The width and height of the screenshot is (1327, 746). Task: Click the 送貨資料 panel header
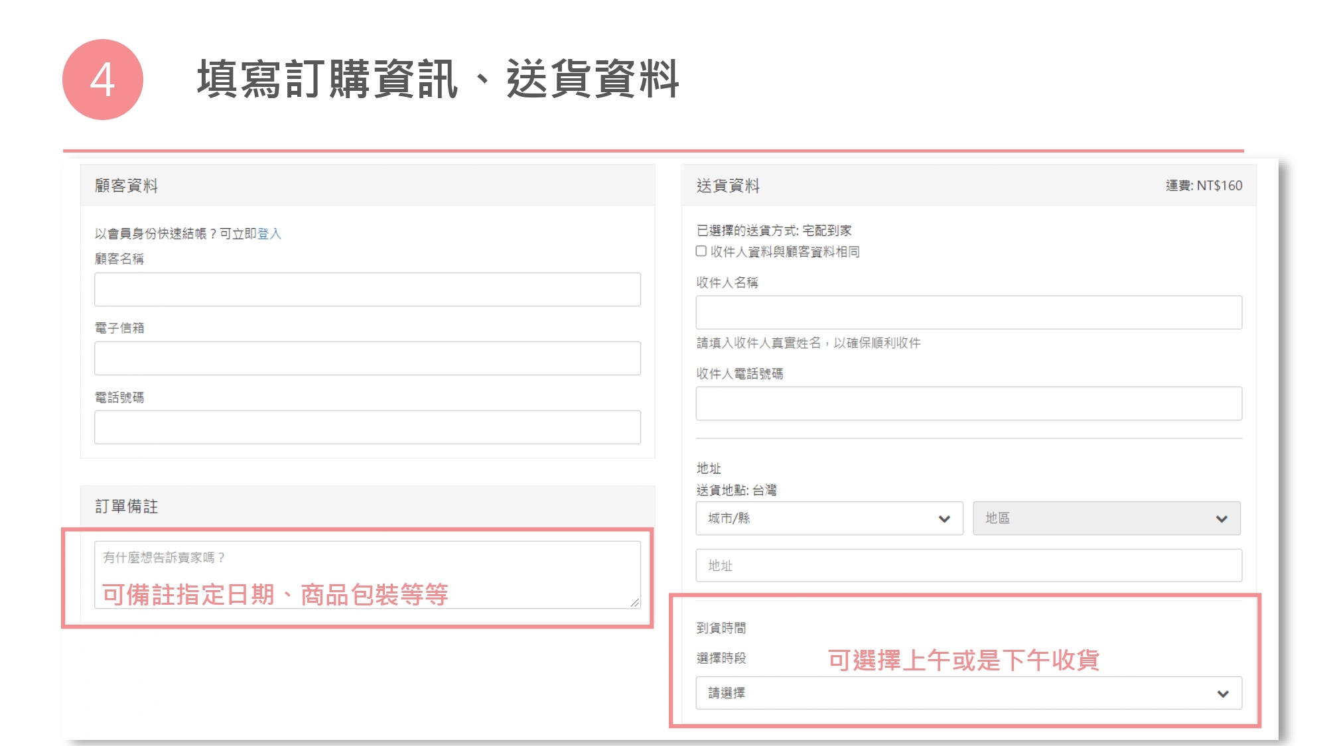728,186
